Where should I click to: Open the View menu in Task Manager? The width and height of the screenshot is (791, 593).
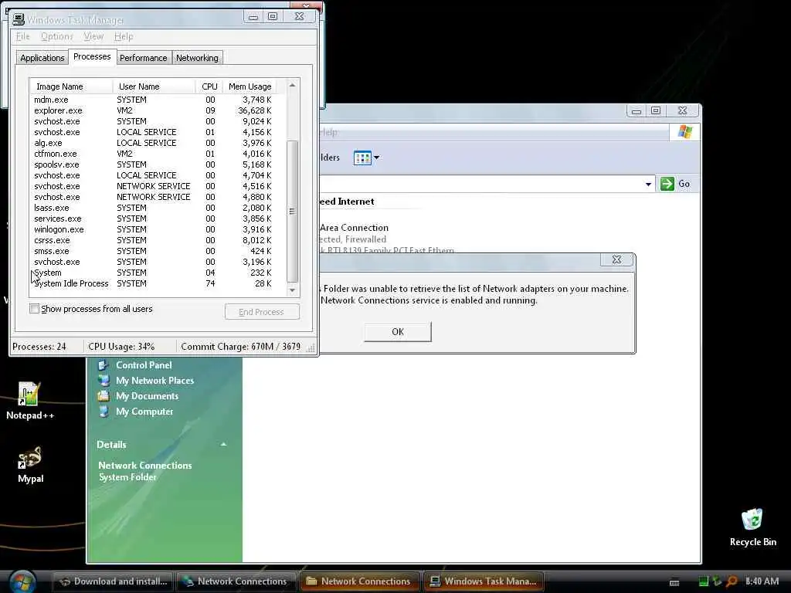point(93,36)
